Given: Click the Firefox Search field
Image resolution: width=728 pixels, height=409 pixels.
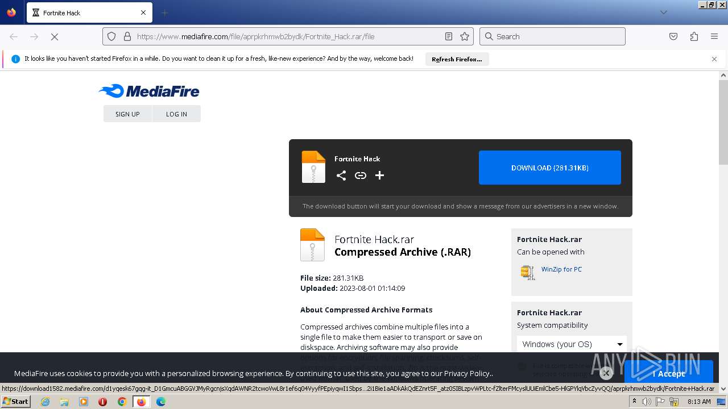Looking at the screenshot, I should [552, 36].
